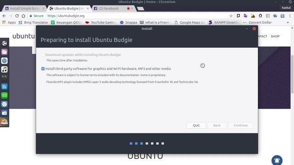The height and width of the screenshot is (165, 294).
Task: Open the browser home page icon
Action: pos(23,16)
